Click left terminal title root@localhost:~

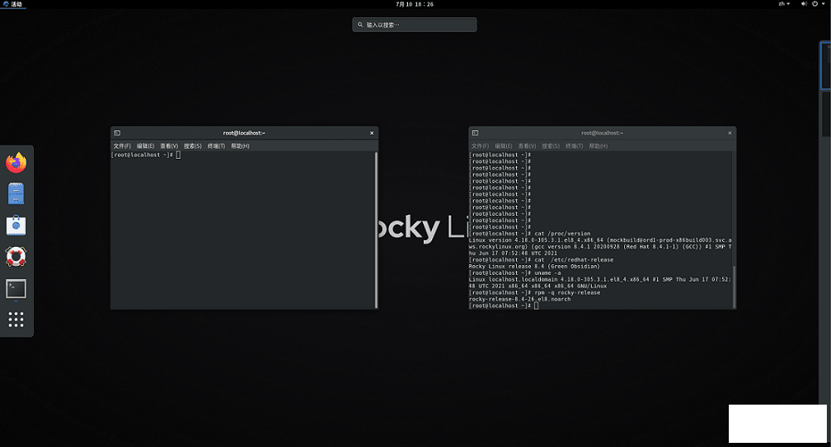coord(243,133)
